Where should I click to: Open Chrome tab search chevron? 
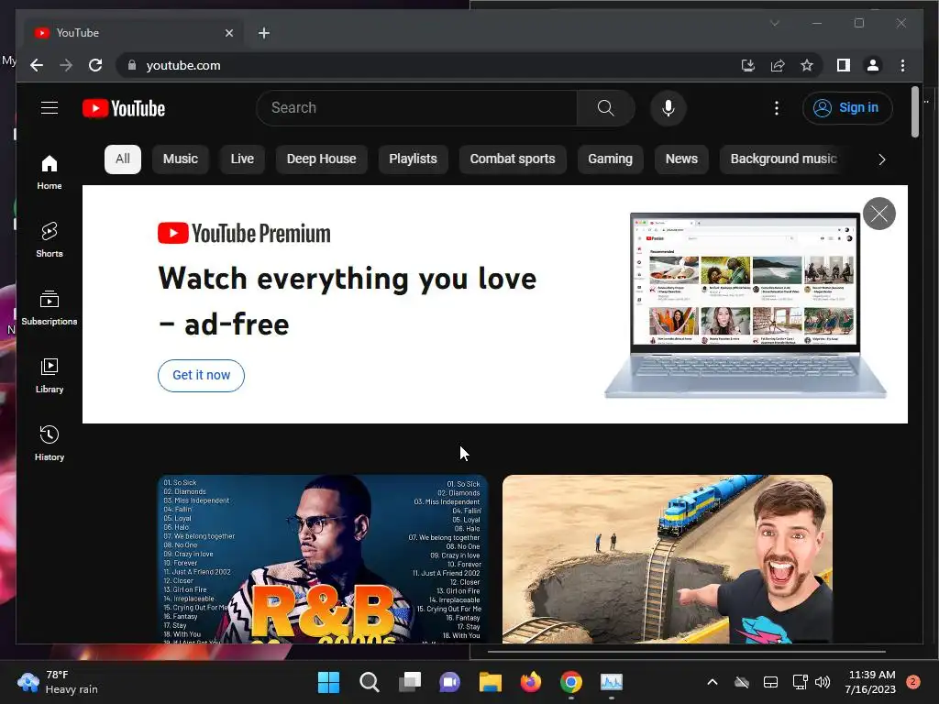(x=774, y=23)
